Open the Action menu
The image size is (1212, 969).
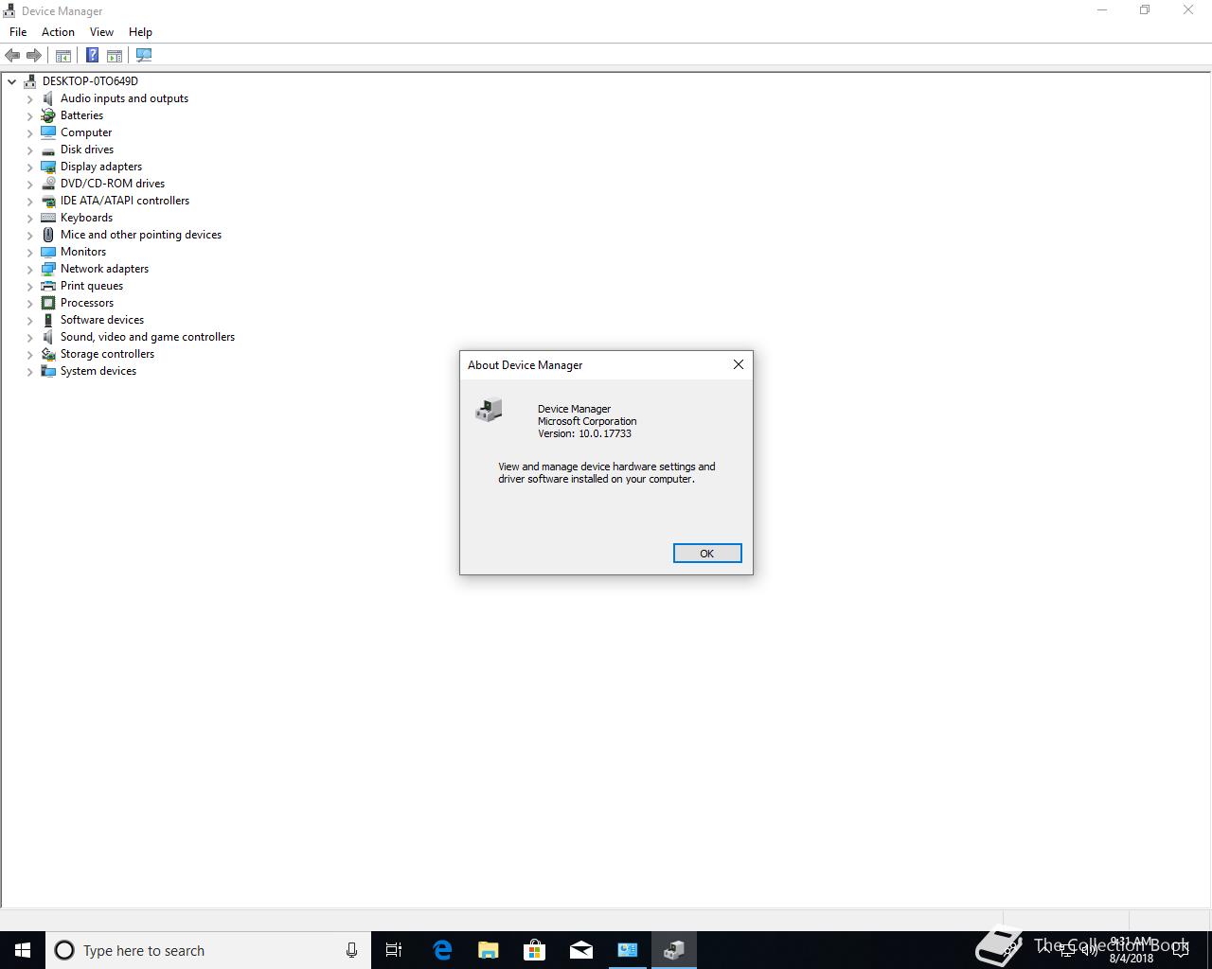click(58, 32)
